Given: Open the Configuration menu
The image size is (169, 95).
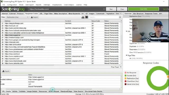Looking at the screenshot, I should [x=12, y=5].
